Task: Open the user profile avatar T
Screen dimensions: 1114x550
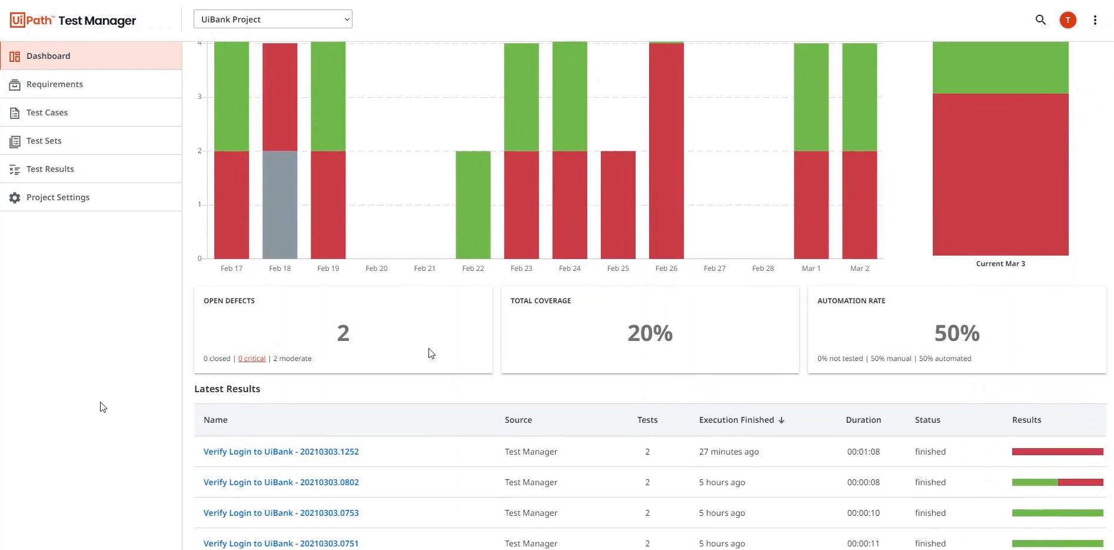Action: pos(1068,19)
